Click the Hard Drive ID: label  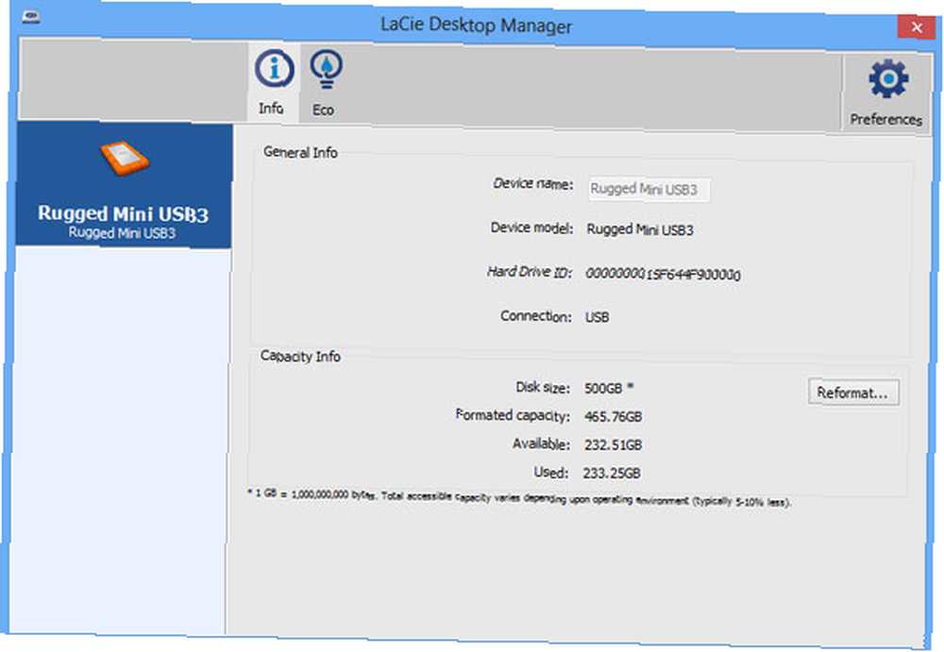[x=530, y=272]
